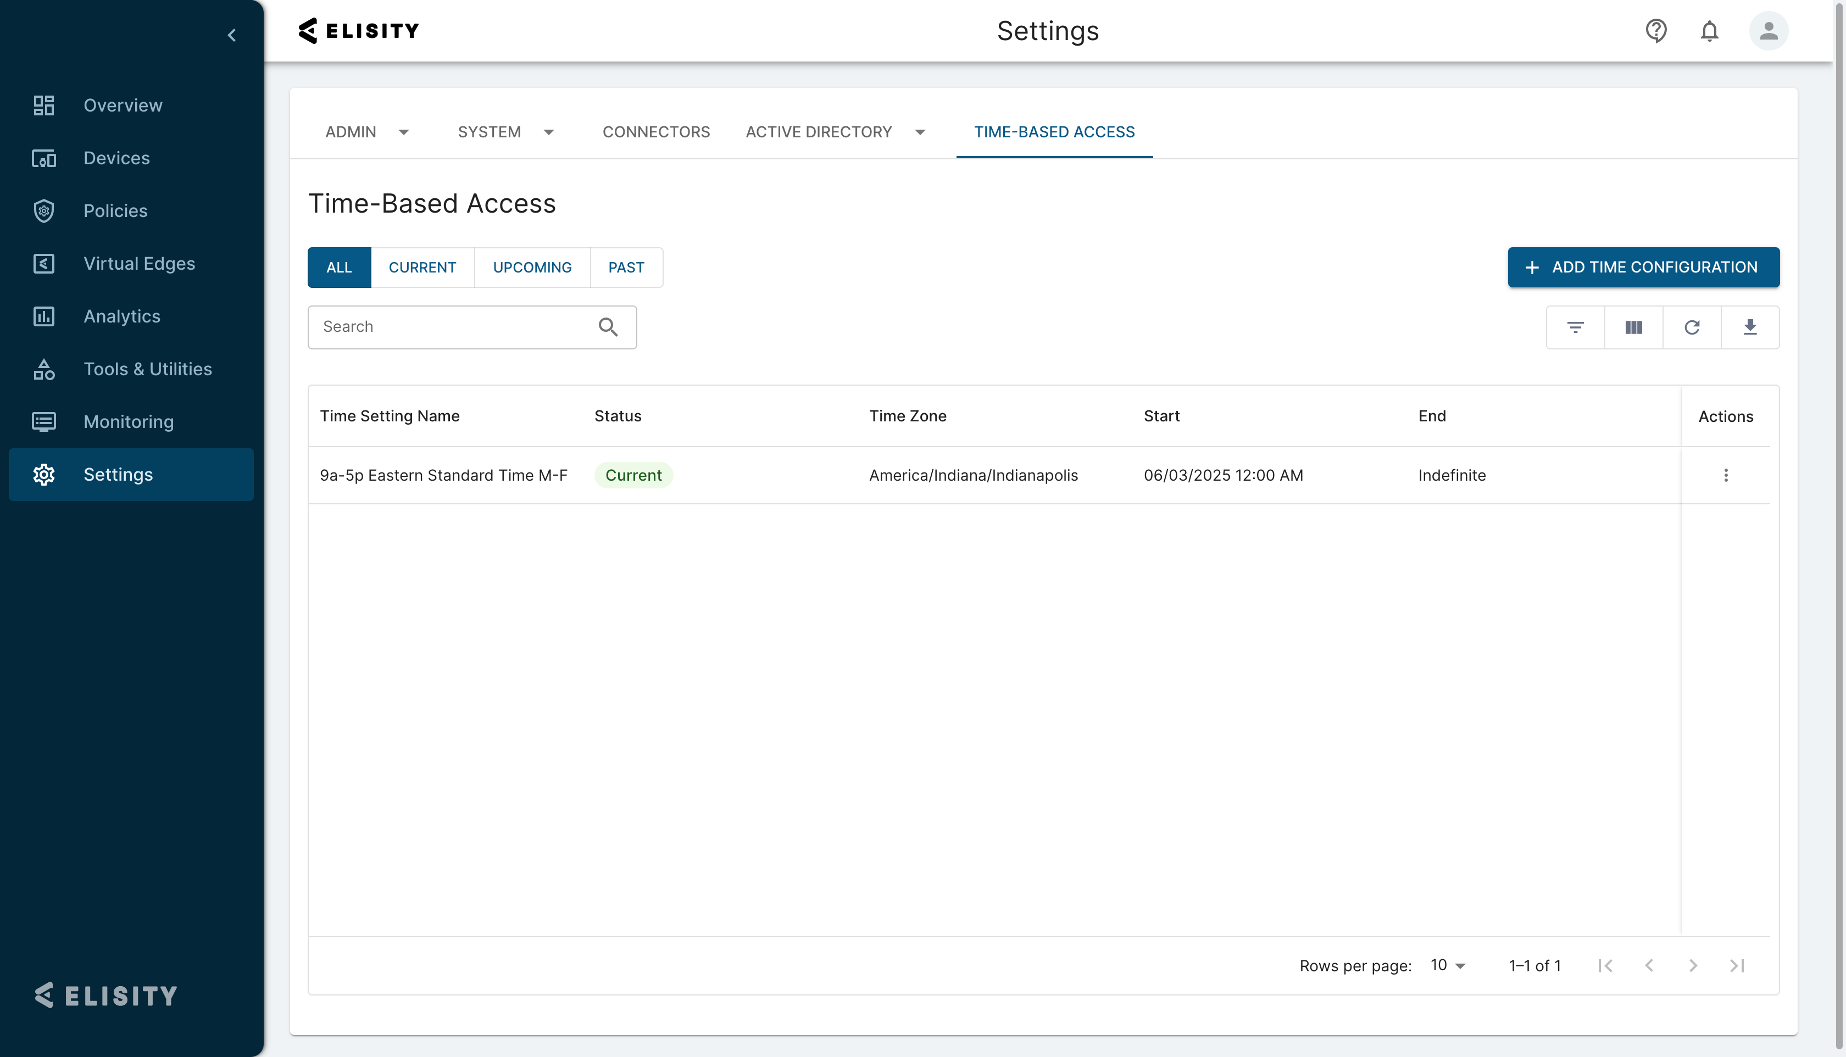Download table data with export icon

1749,327
